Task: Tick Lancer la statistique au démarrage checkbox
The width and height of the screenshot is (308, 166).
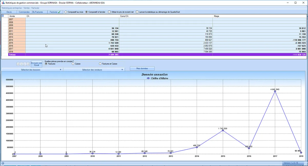Action: click(137, 12)
